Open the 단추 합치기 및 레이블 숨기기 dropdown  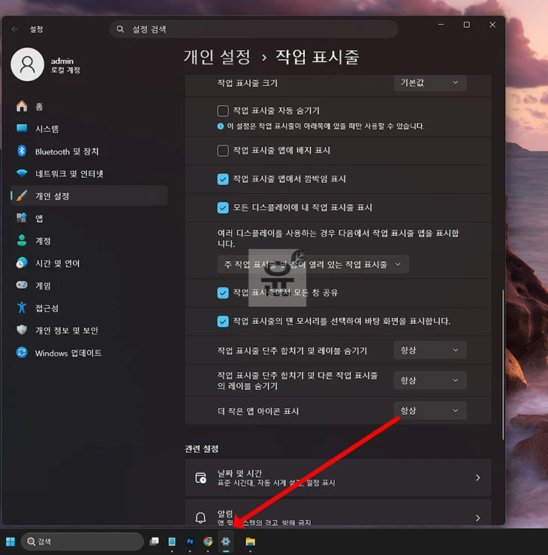[x=430, y=350]
